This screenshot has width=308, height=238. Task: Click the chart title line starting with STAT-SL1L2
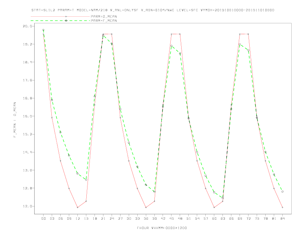(x=153, y=10)
